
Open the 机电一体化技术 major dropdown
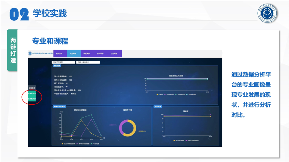click(x=88, y=62)
